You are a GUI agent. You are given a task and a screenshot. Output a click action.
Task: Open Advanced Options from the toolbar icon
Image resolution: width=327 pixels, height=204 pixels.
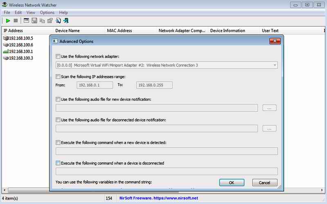click(x=26, y=20)
